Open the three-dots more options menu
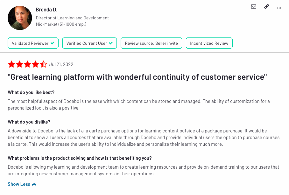The height and width of the screenshot is (195, 289). click(x=279, y=8)
